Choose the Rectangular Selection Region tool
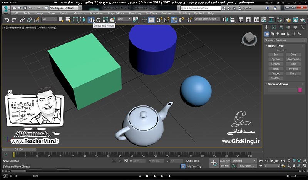This screenshot has height=180, width=308. 75,20
